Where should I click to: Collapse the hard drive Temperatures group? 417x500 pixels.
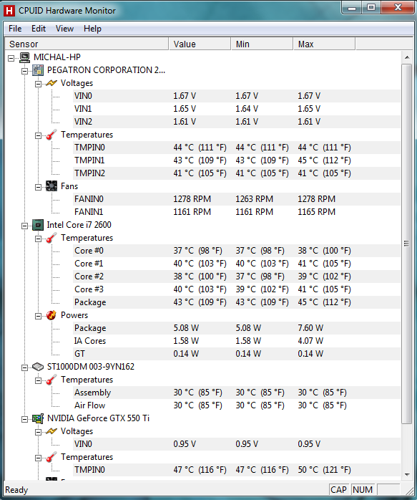pyautogui.click(x=38, y=380)
